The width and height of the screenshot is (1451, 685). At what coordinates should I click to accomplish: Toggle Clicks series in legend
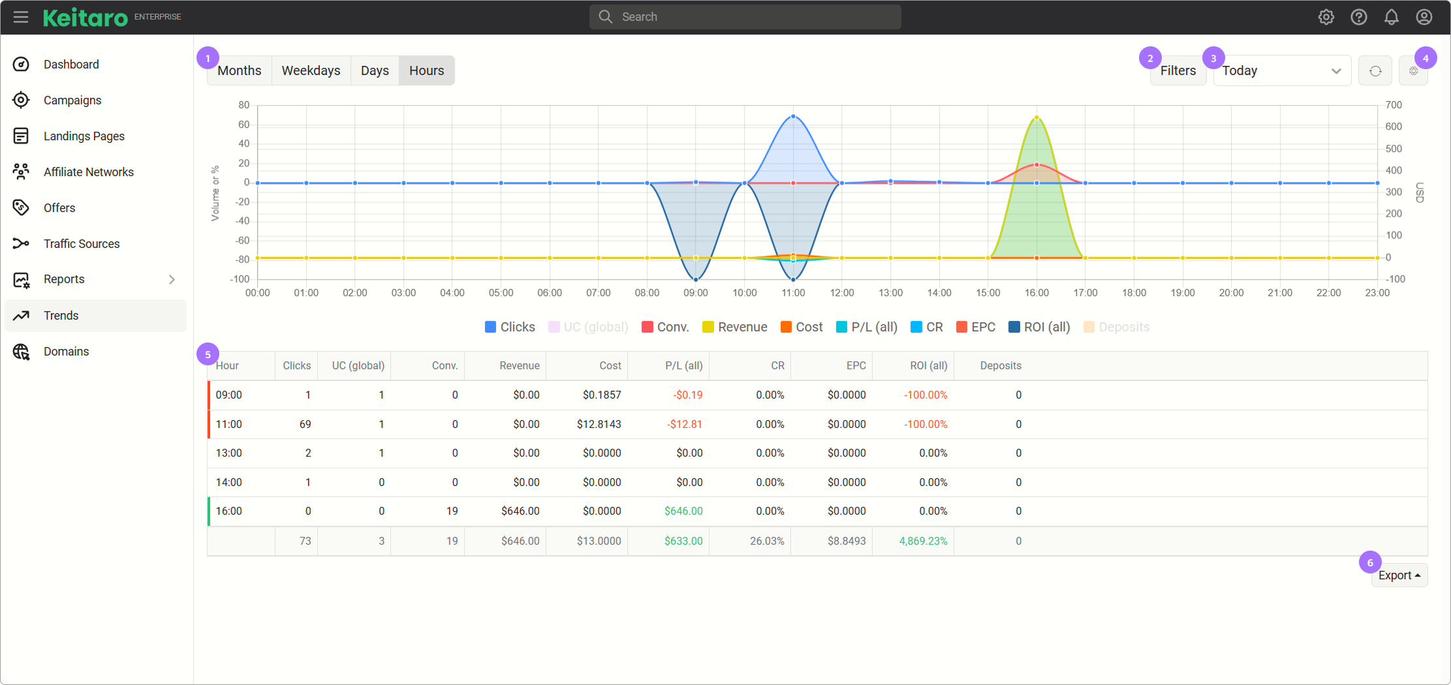[x=510, y=327]
